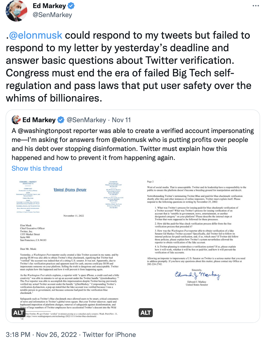Open the quoted tweet text about washingtonpost reporter
Image resolution: width=266 pixels, height=342 pixels.
[x=133, y=144]
